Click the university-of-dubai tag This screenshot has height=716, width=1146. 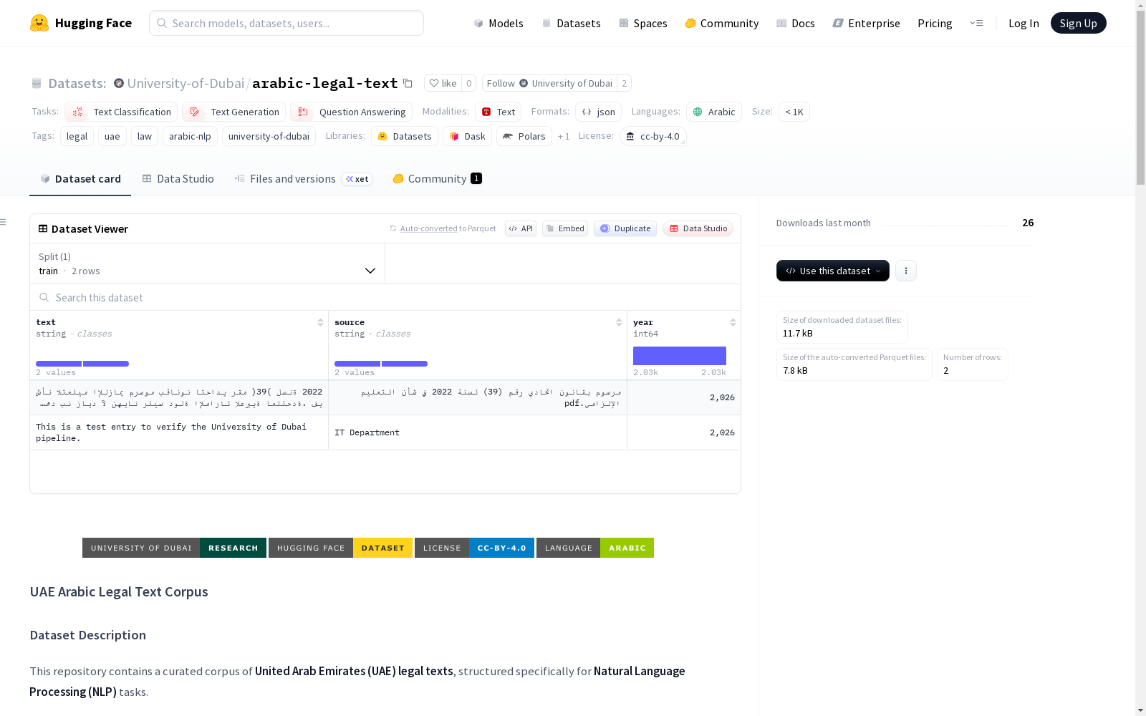pyautogui.click(x=269, y=136)
